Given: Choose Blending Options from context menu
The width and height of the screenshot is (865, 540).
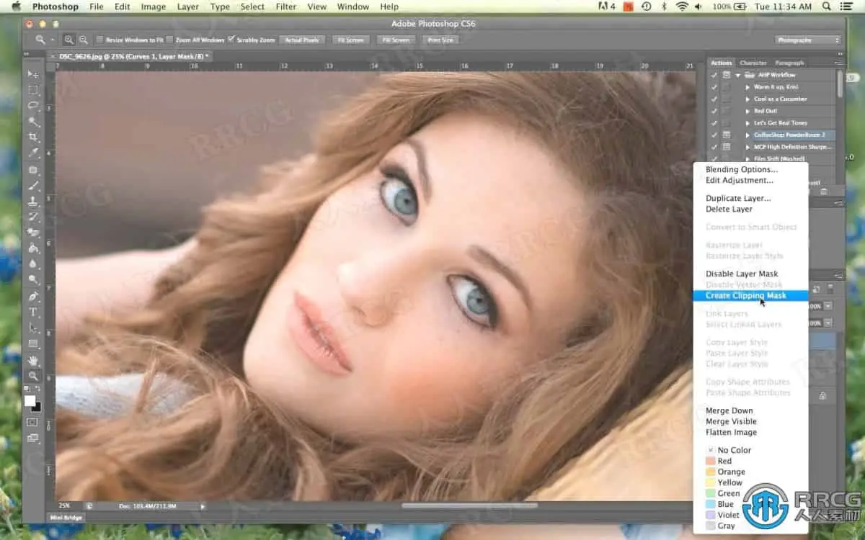Looking at the screenshot, I should (x=742, y=170).
